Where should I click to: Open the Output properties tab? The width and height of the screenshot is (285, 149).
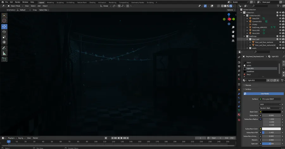(x=239, y=66)
